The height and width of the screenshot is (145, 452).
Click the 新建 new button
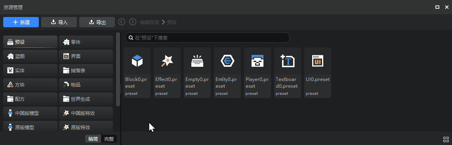pyautogui.click(x=21, y=22)
